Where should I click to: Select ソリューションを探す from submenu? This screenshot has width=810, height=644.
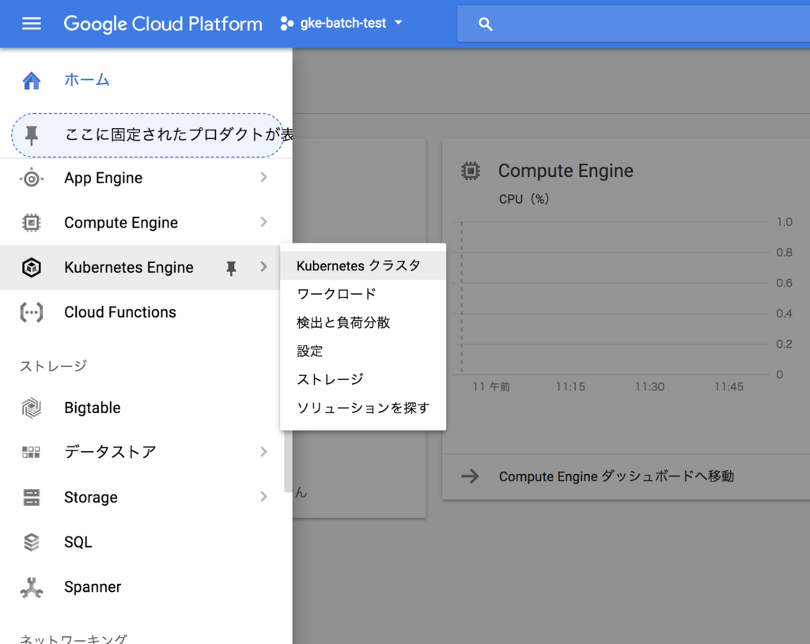(362, 408)
